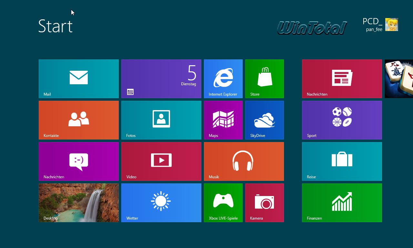
Task: Open the Kontakte people tile
Action: tap(79, 120)
